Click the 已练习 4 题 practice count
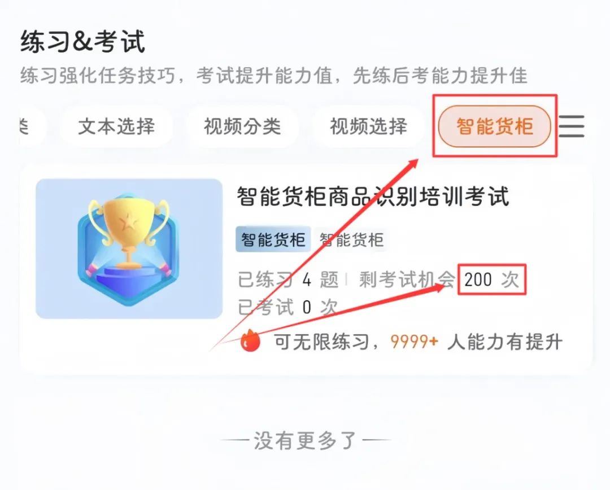The height and width of the screenshot is (490, 610). click(288, 279)
